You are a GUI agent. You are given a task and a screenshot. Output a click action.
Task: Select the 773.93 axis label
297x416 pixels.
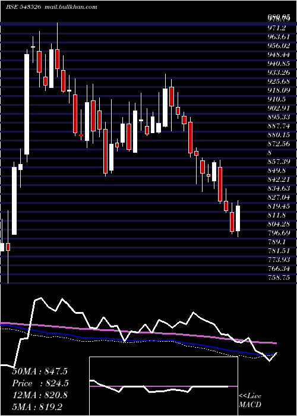coord(279,260)
